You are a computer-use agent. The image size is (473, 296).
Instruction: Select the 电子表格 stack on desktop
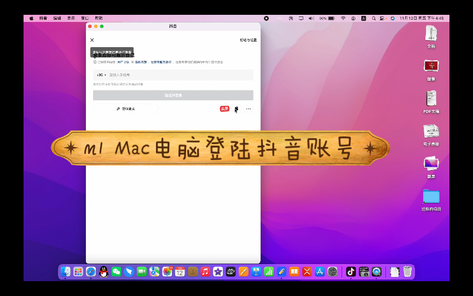coord(431,135)
